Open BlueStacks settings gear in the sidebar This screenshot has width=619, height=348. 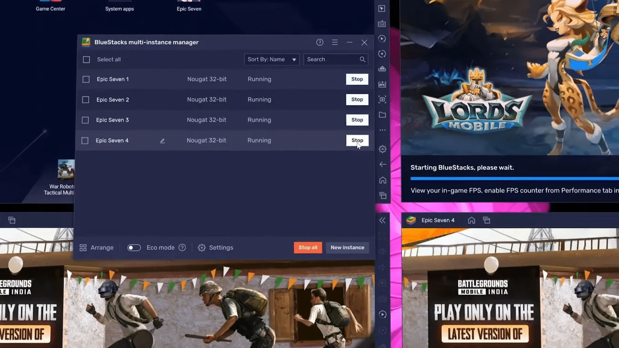(382, 149)
